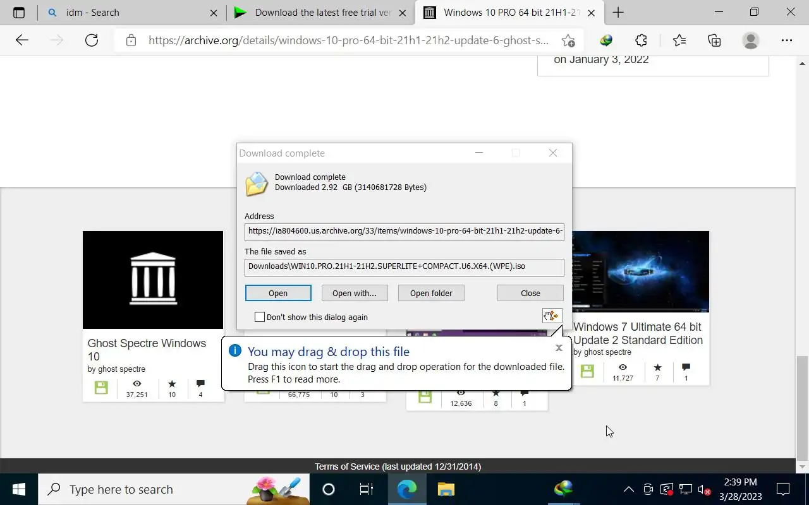
Task: Refresh the current page
Action: click(92, 40)
